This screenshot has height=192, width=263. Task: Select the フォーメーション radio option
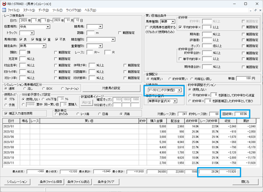62,88
